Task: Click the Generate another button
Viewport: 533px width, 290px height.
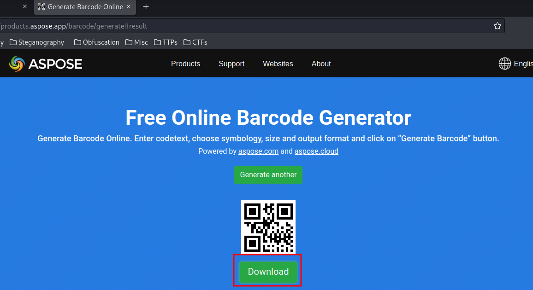Action: [268, 174]
